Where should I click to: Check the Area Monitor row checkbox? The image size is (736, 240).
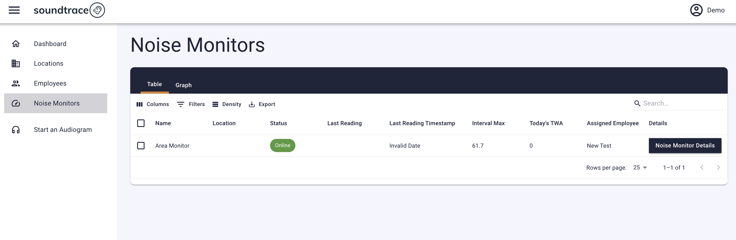click(141, 146)
